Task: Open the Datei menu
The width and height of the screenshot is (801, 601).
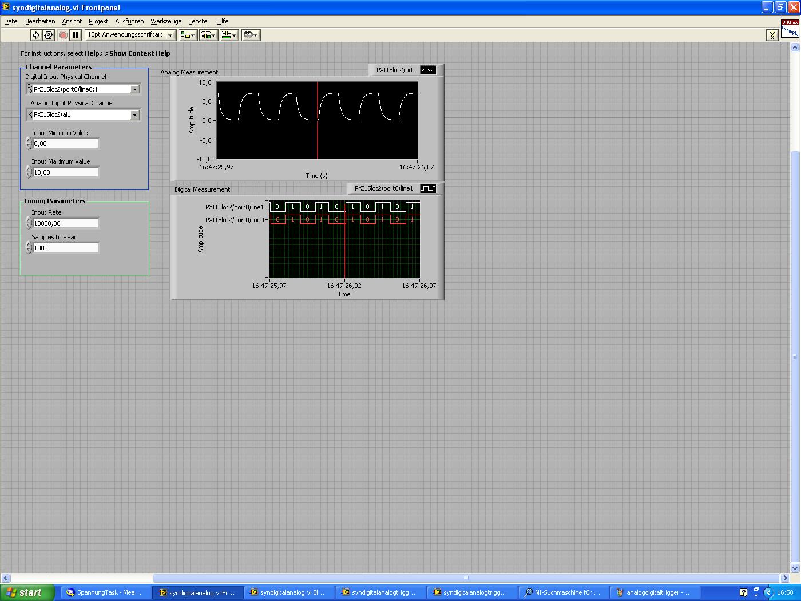Action: coord(11,21)
